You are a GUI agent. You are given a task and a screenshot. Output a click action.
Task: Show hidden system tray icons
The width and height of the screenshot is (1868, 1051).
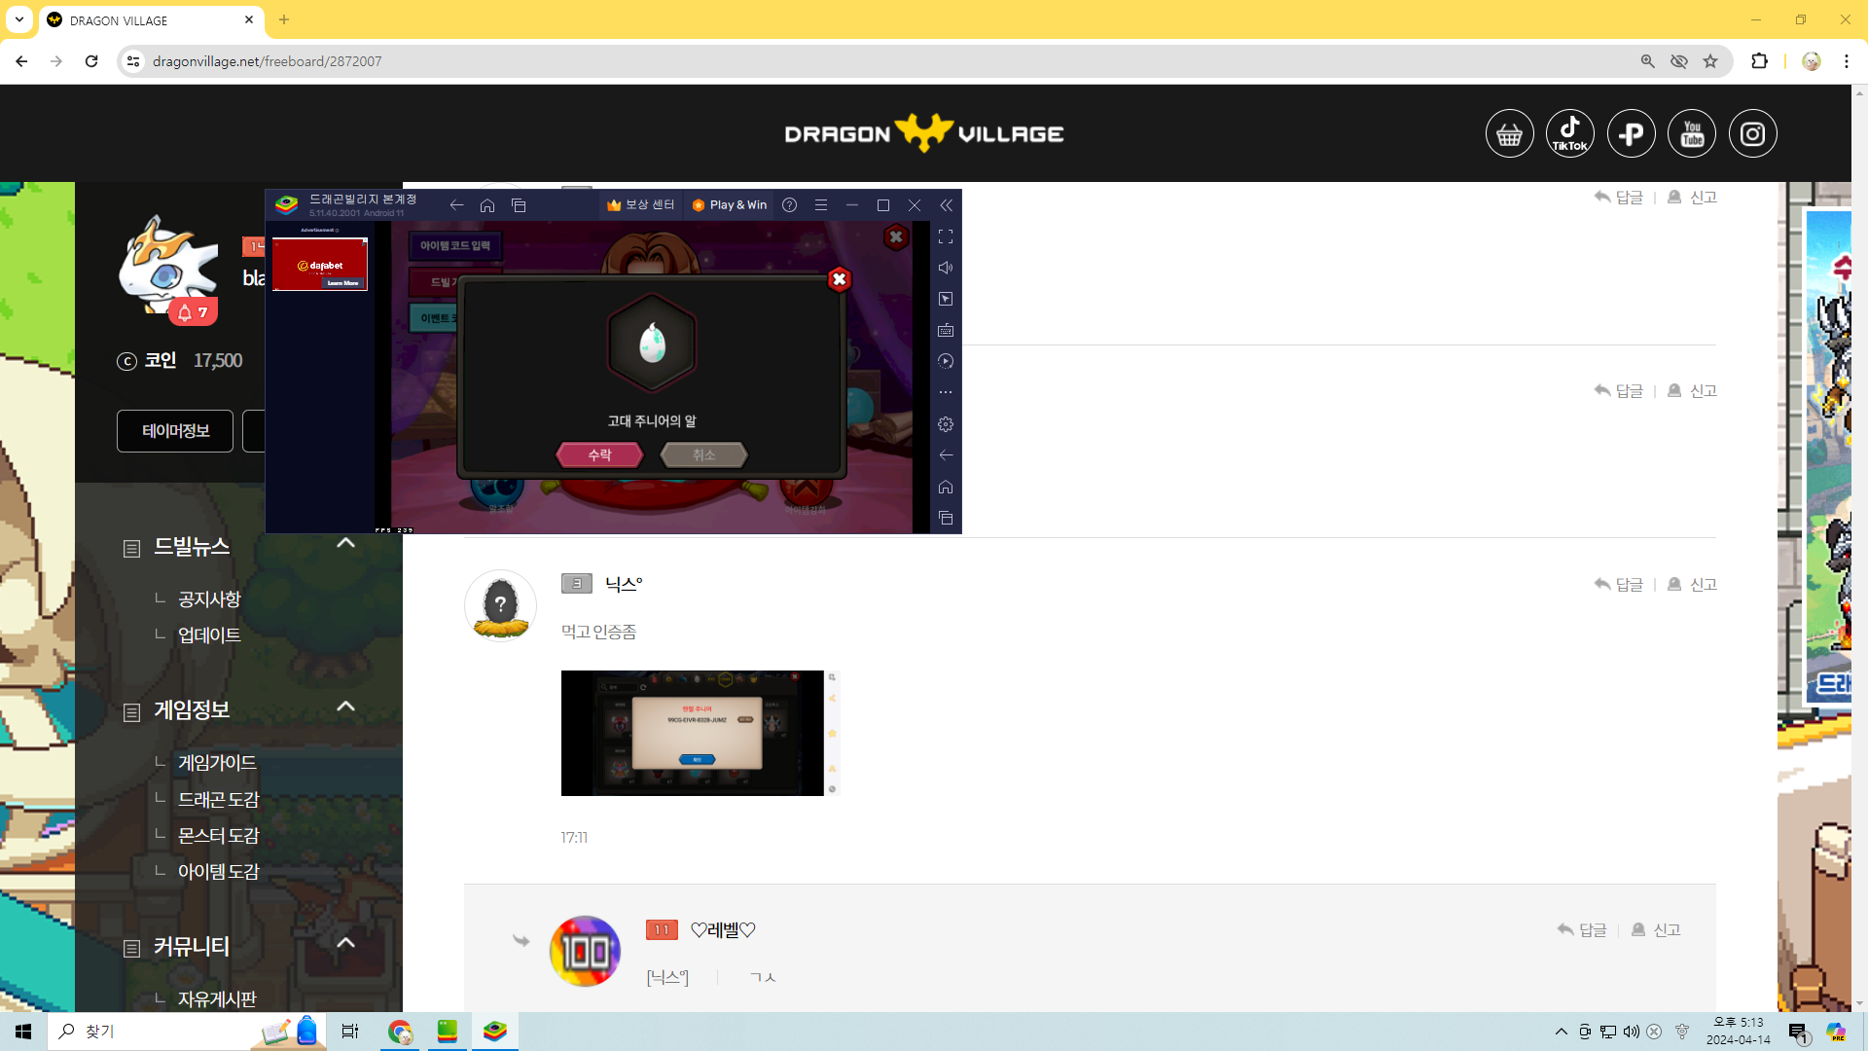[x=1562, y=1032]
